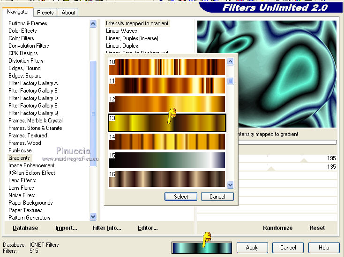Viewport: 344px width, 257px height.
Task: Choose gradient number 12
Action: (x=167, y=104)
